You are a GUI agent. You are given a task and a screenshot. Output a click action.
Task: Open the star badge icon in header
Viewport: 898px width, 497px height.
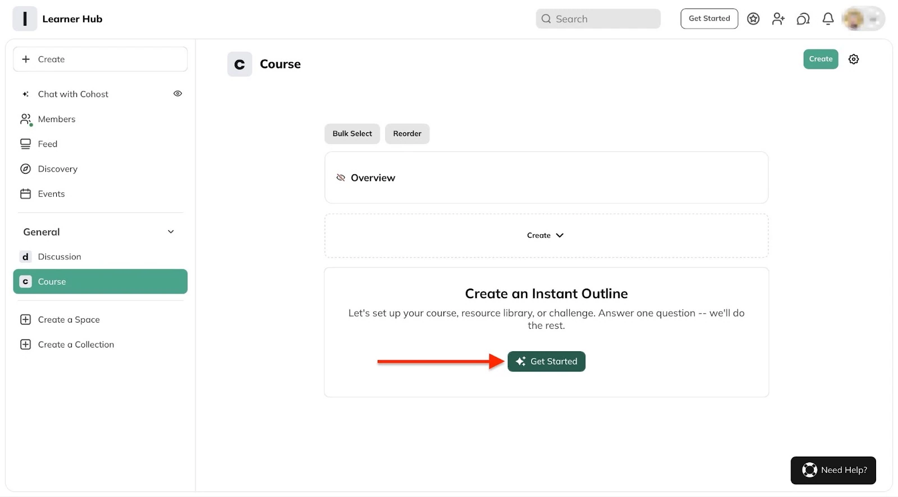[x=753, y=19]
